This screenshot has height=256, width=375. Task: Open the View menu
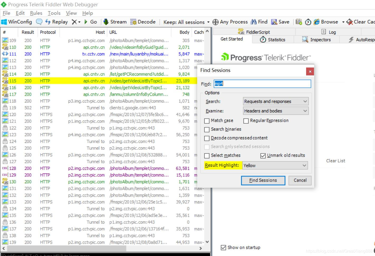point(71,13)
